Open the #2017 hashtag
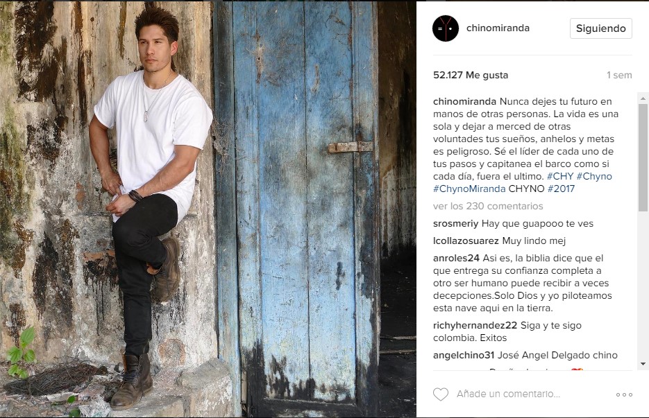This screenshot has width=649, height=418. [x=561, y=189]
